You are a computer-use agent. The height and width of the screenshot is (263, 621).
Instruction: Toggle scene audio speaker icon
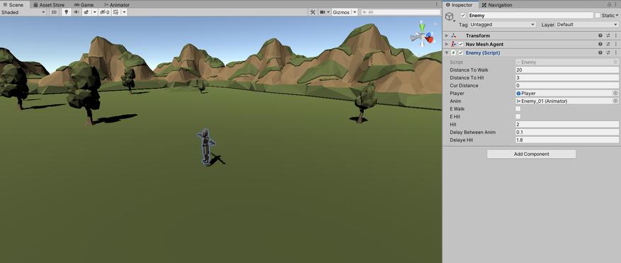[x=76, y=12]
